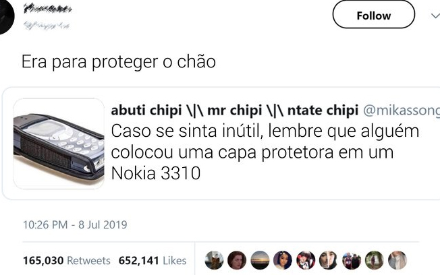Image resolution: width=440 pixels, height=275 pixels.
Task: View the 652,141 Likes list
Action: 153,260
